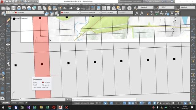
Task: Click the Windows Start button
Action: click(x=3, y=107)
